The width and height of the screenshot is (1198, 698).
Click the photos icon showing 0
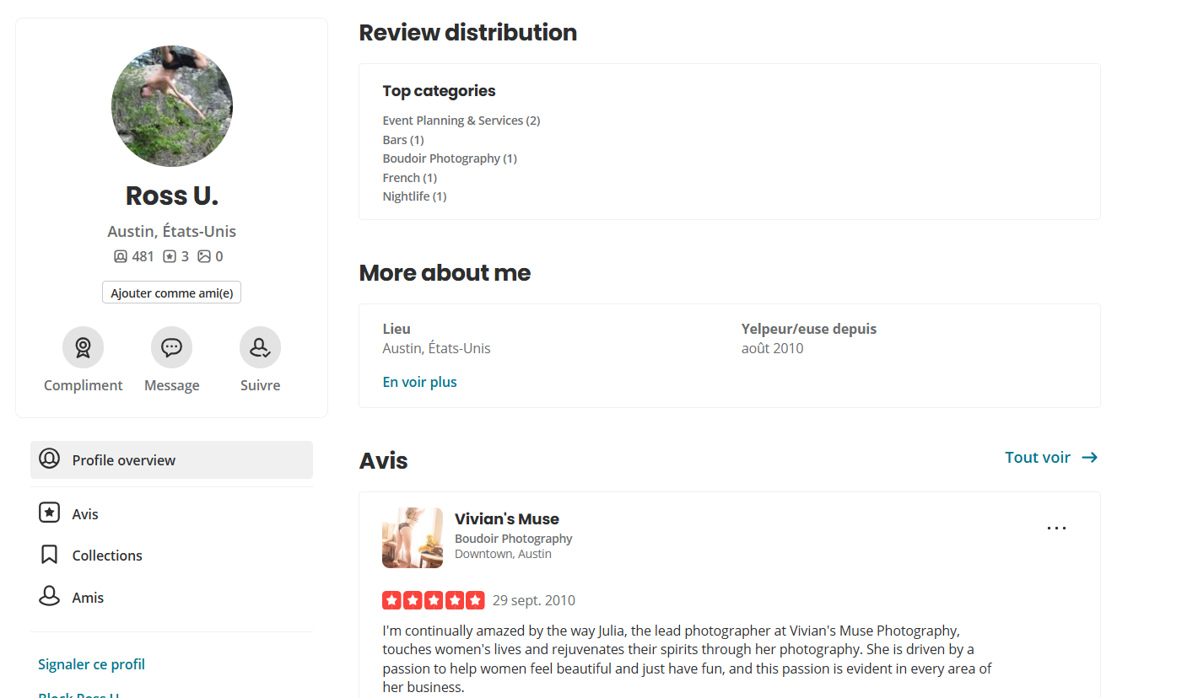click(x=204, y=256)
